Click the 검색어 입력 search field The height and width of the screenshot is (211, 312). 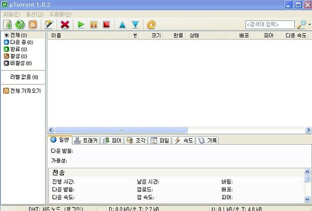[x=270, y=25]
